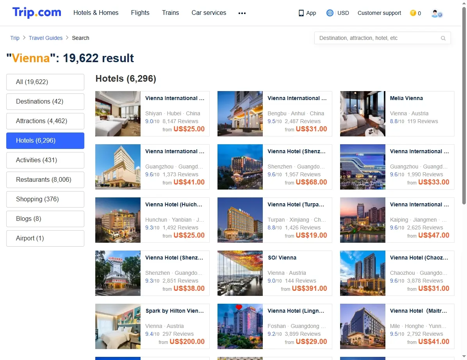
Task: Click the US$47.00 Kaiping price
Action: click(x=434, y=235)
